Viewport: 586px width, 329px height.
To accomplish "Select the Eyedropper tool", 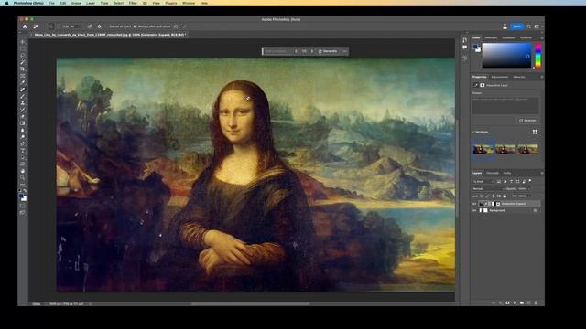I will tap(23, 82).
